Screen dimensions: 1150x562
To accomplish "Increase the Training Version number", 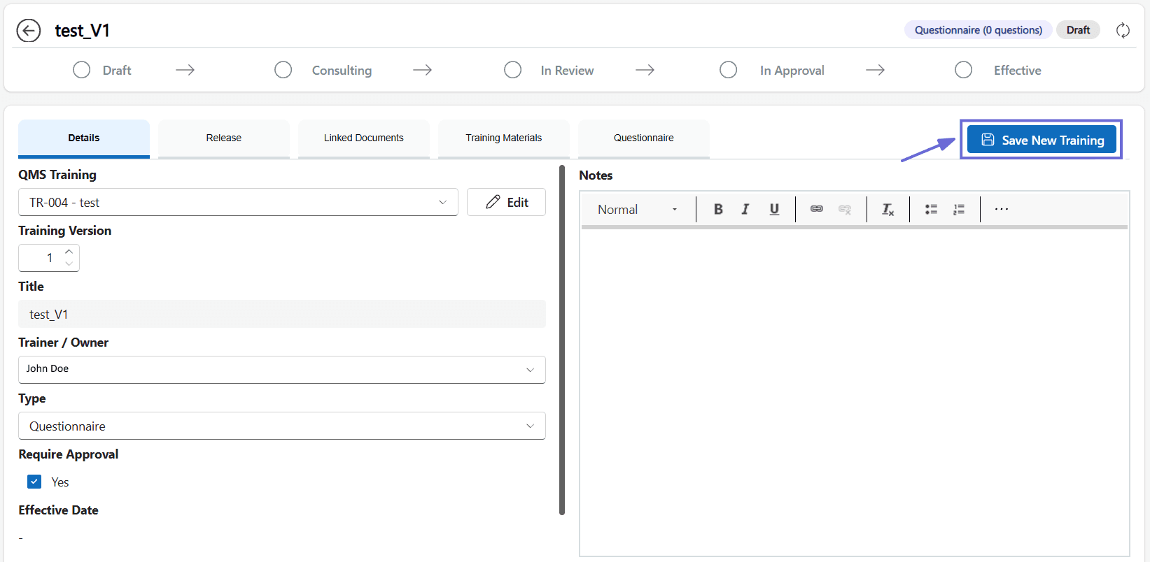I will pyautogui.click(x=69, y=252).
